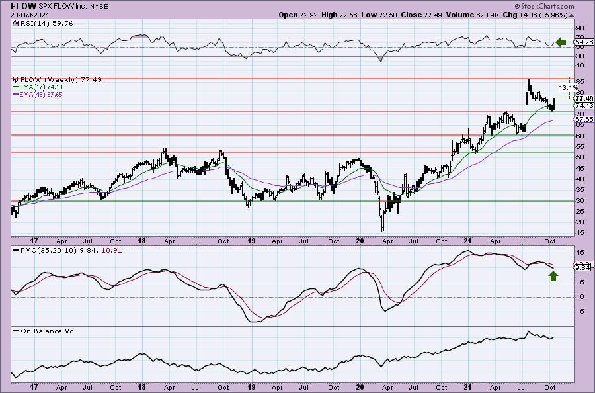Screen dimensions: 595x393
Task: Click the Low 72.50 quote value
Action: (x=377, y=15)
